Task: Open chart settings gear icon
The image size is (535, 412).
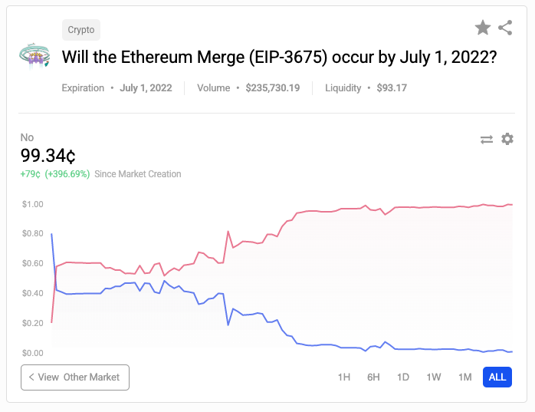Action: 507,139
